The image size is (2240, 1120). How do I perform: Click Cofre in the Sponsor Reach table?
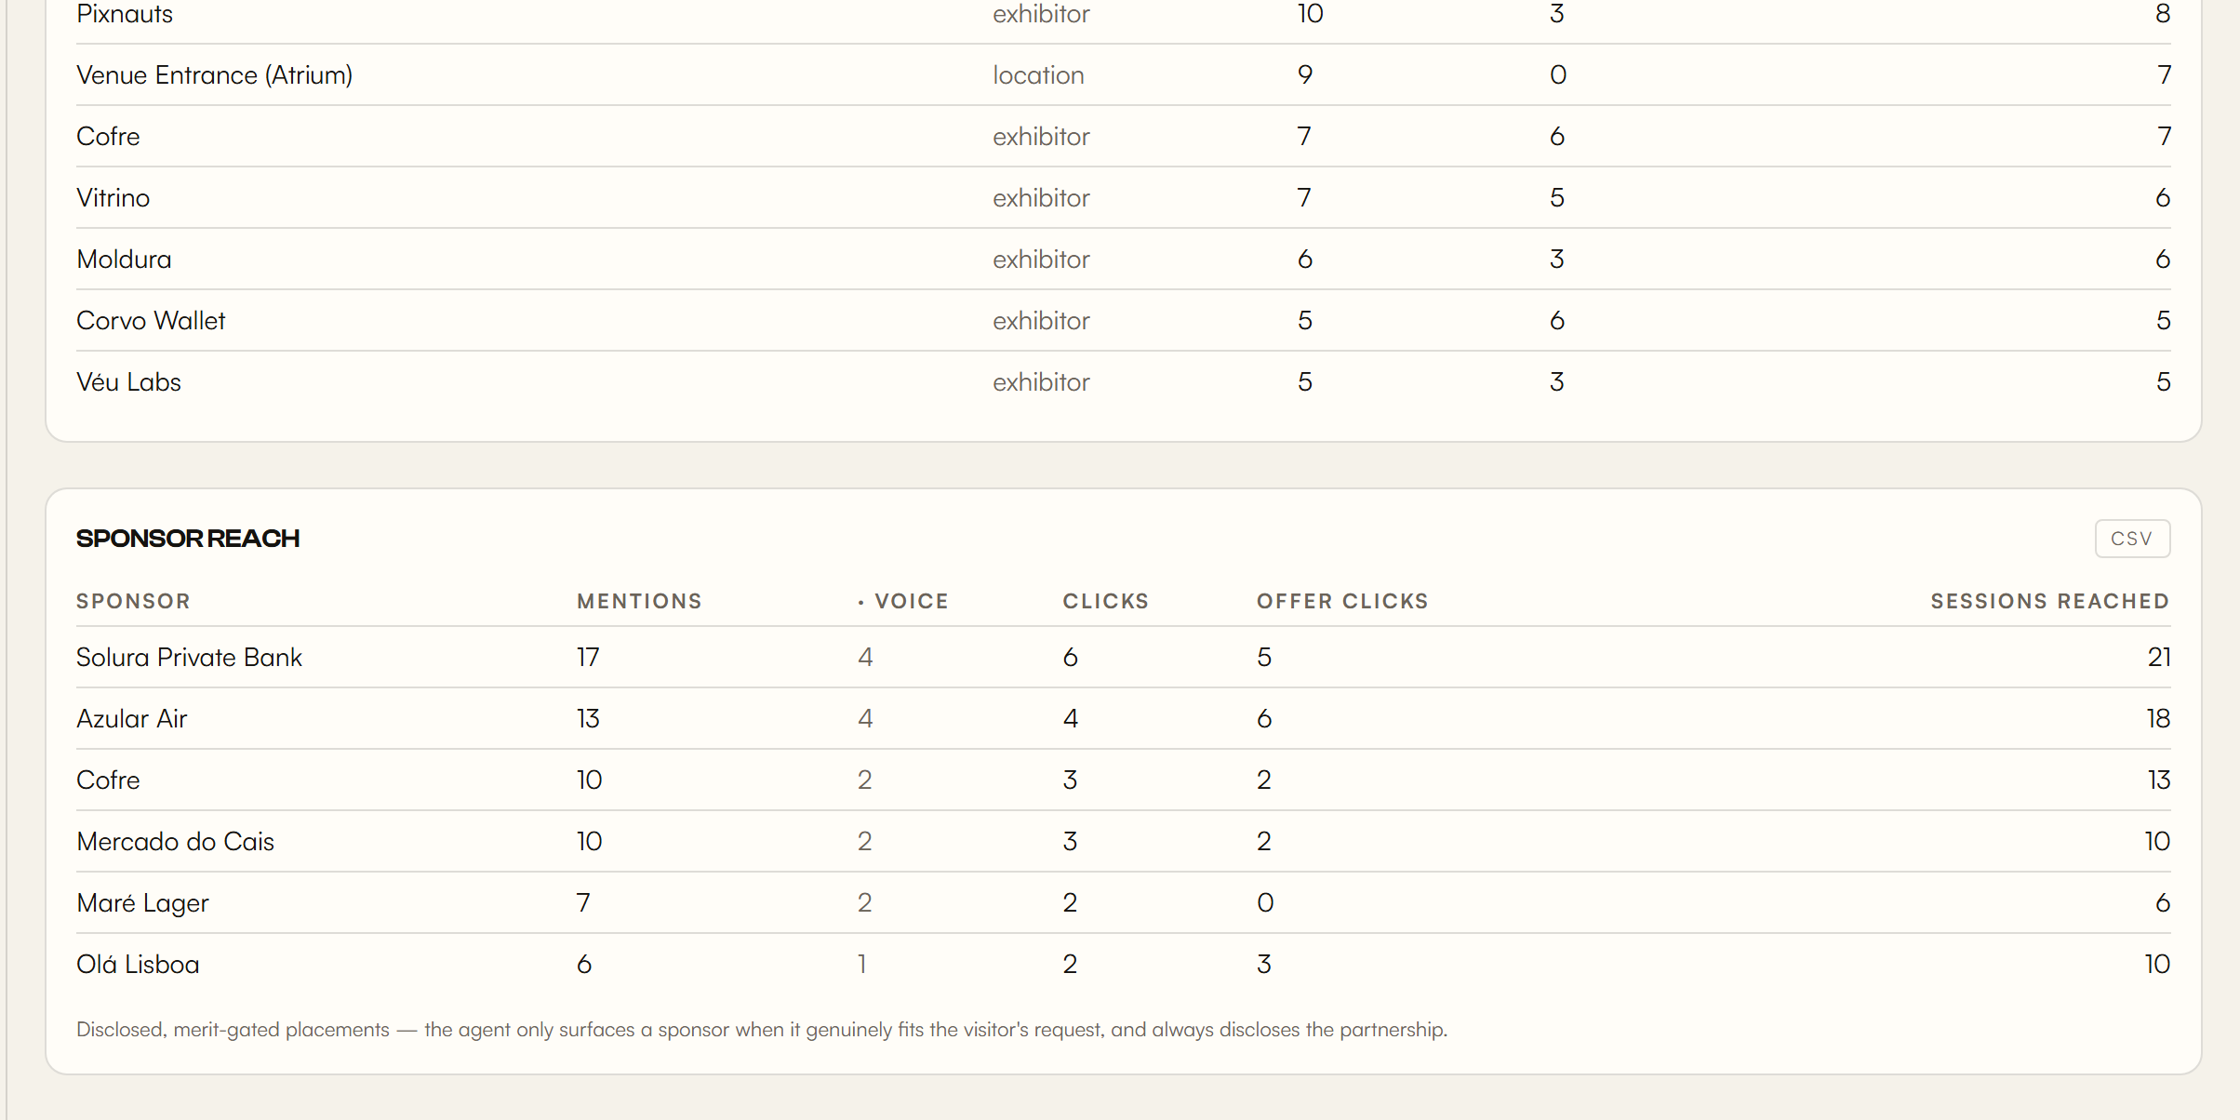point(108,780)
